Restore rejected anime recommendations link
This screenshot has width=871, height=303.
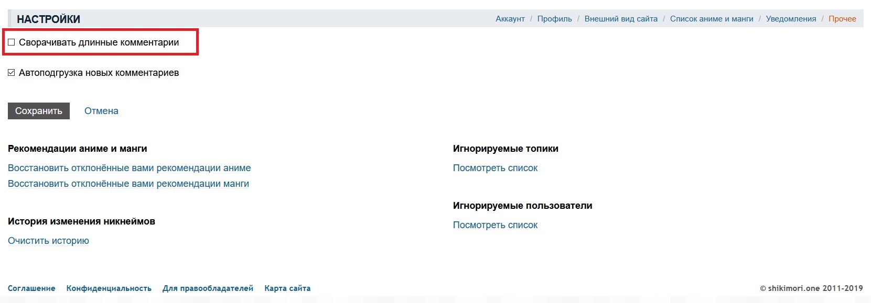[129, 168]
